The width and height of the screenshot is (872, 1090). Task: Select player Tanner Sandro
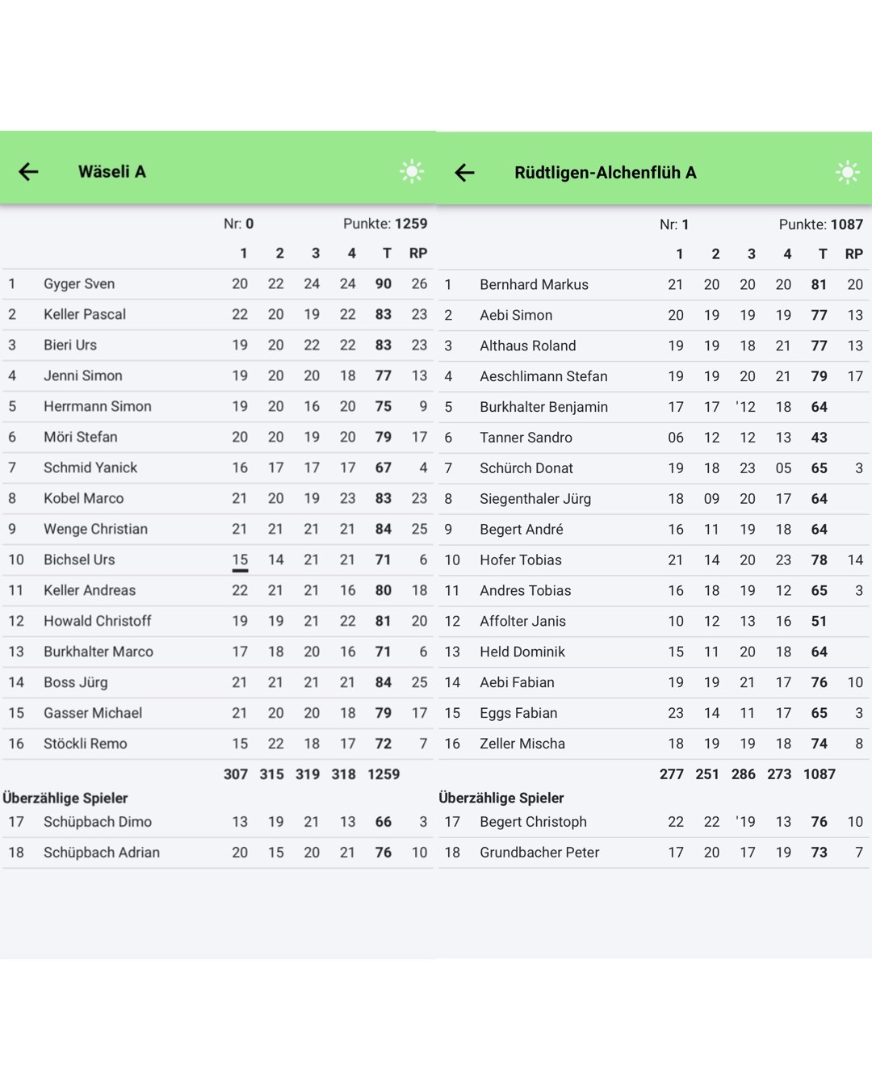(526, 438)
